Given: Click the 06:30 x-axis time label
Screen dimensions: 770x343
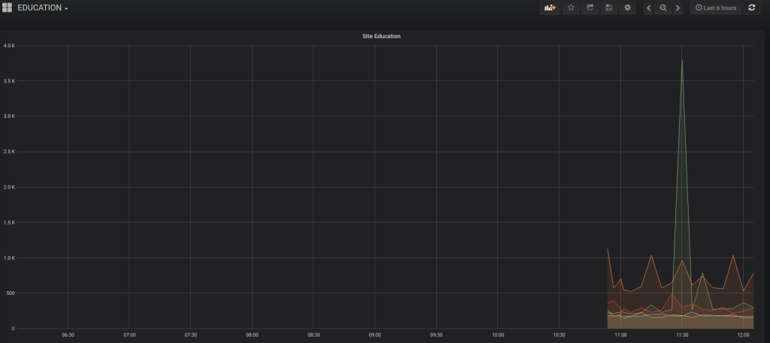Looking at the screenshot, I should coord(68,335).
